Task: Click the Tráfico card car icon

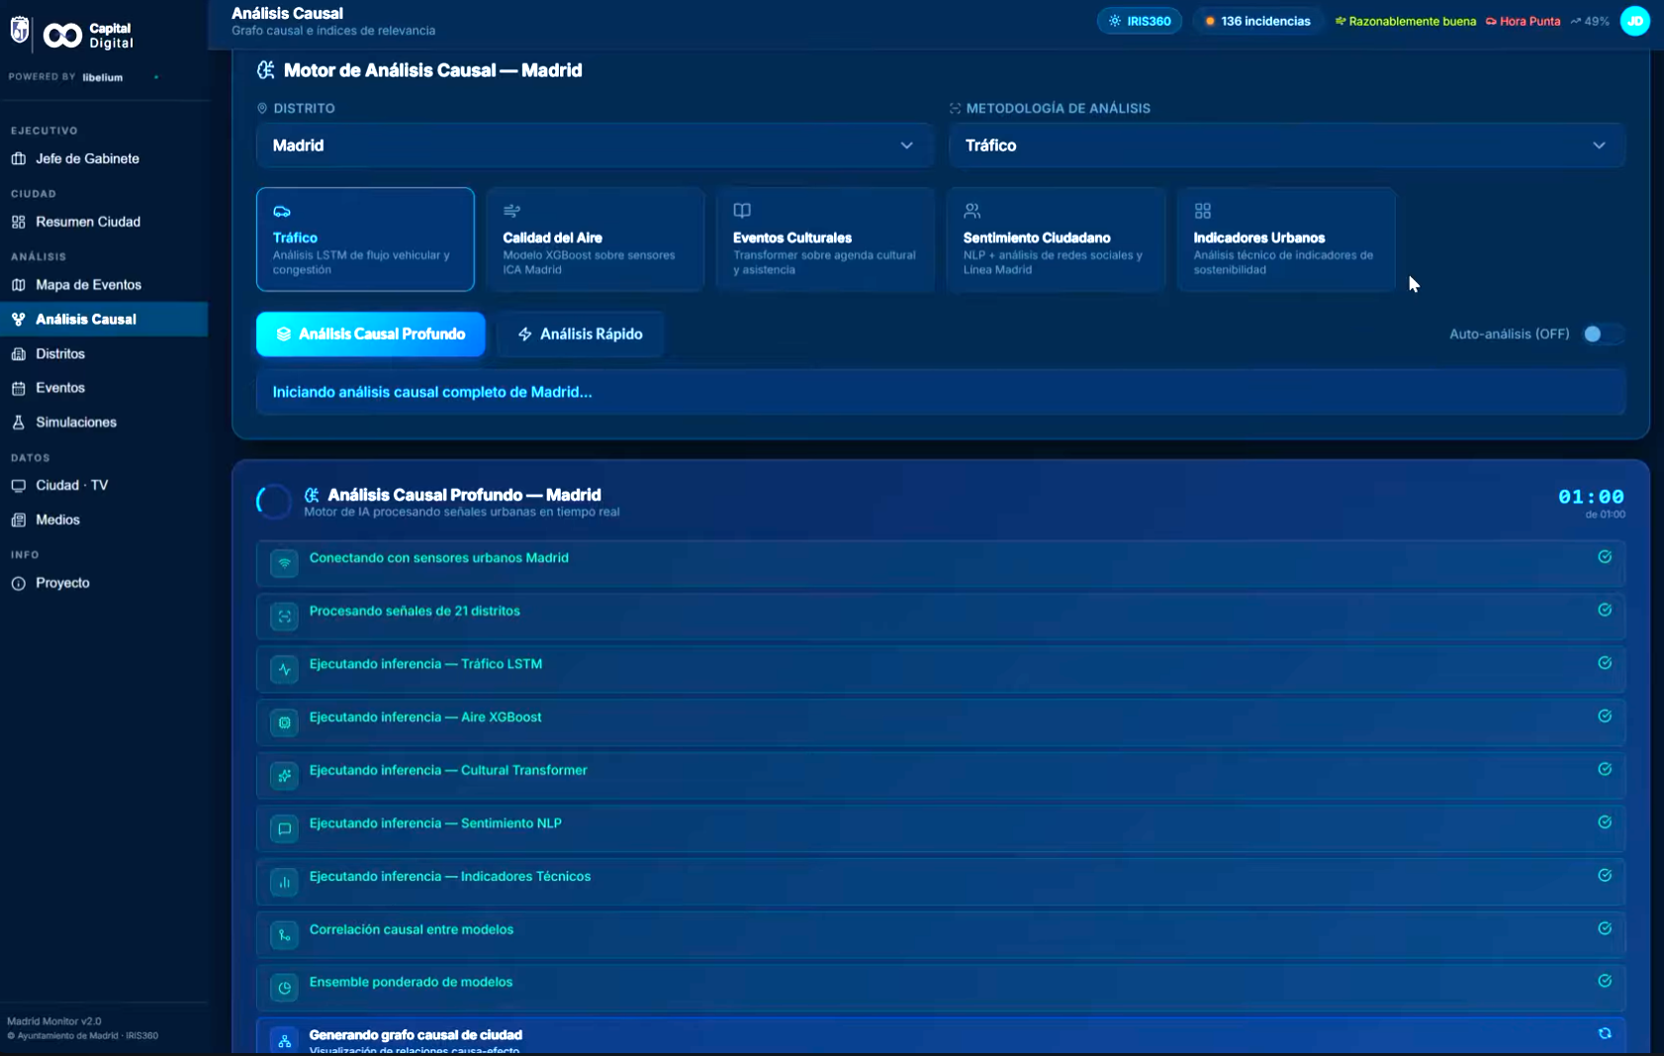Action: pos(282,212)
